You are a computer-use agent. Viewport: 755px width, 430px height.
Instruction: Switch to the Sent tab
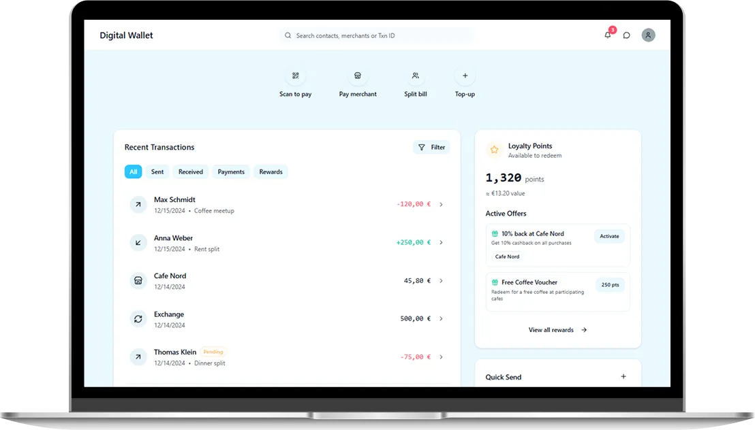[157, 172]
